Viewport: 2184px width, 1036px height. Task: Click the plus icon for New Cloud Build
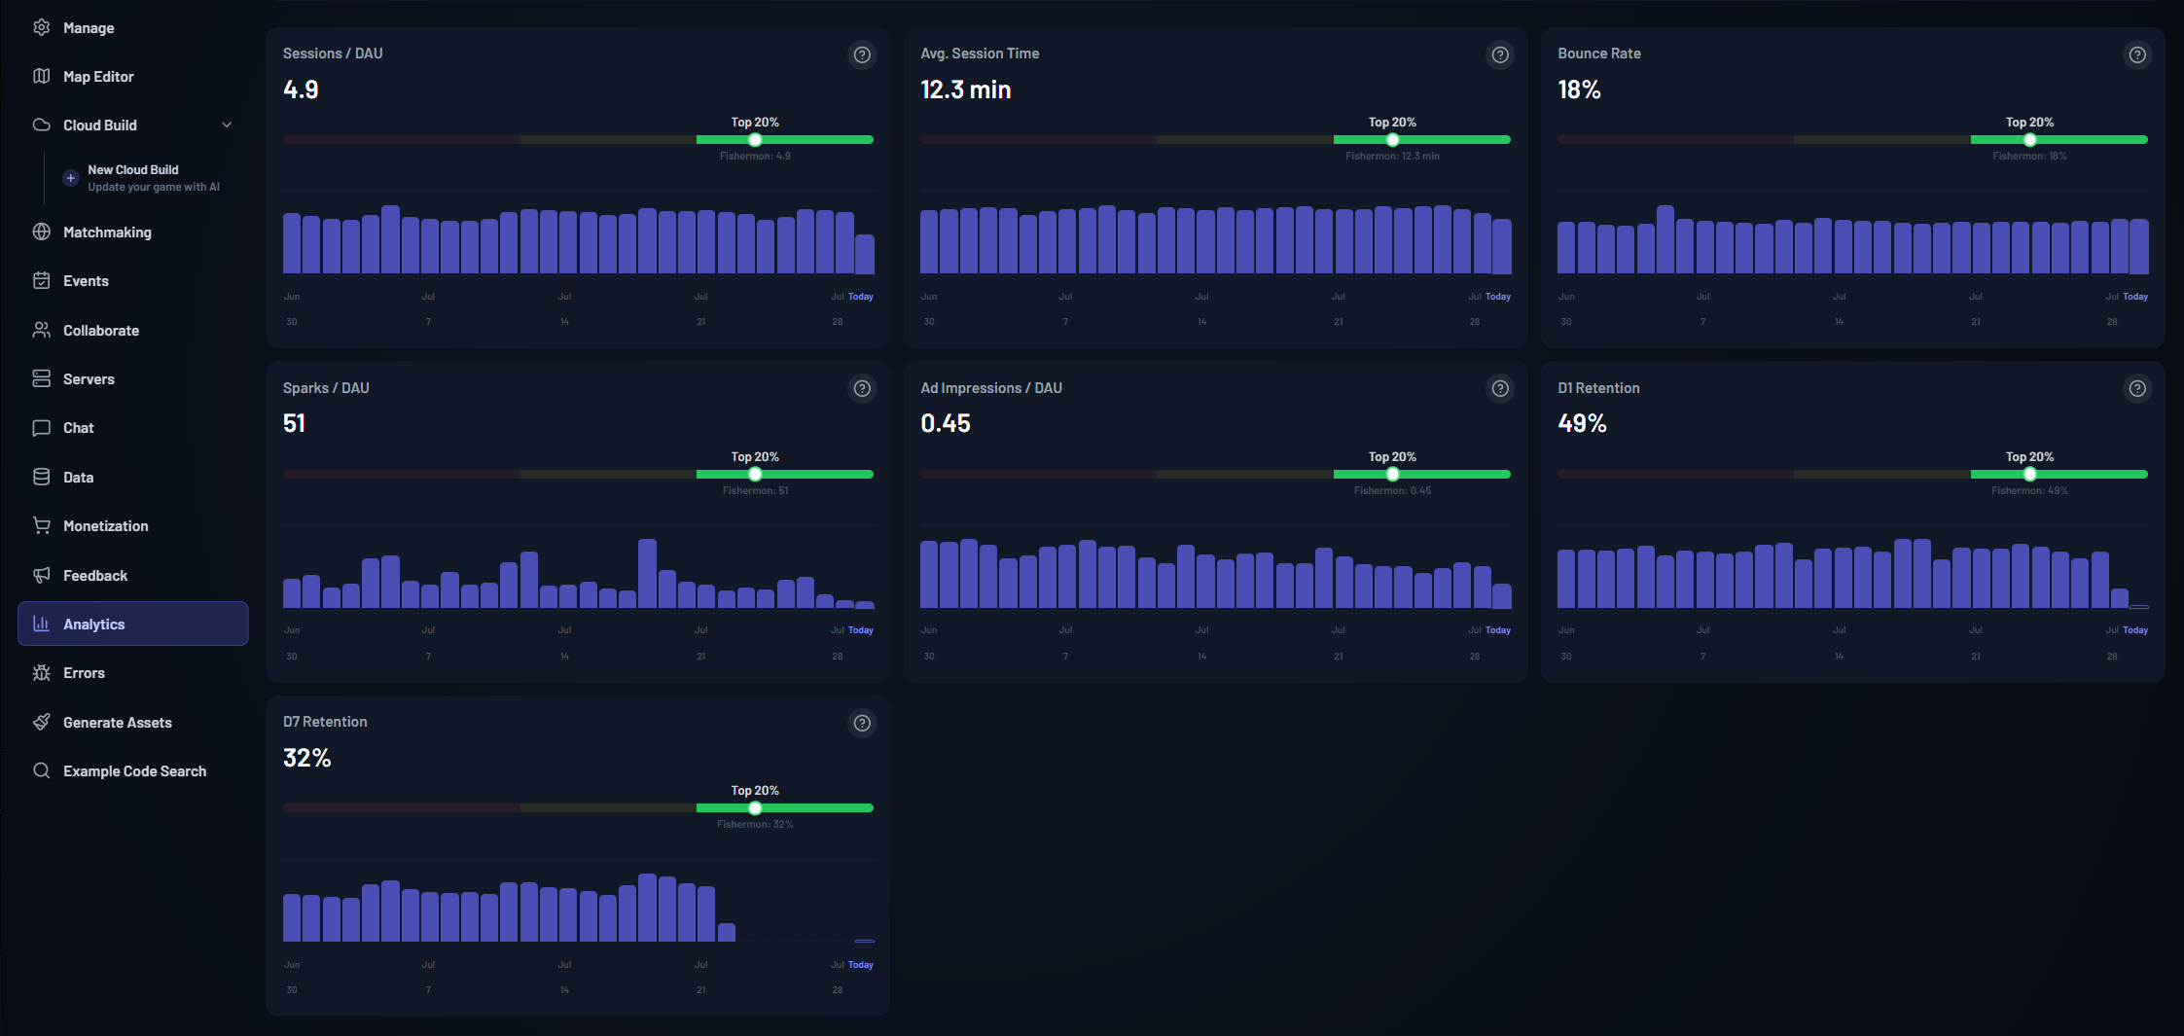pos(70,178)
